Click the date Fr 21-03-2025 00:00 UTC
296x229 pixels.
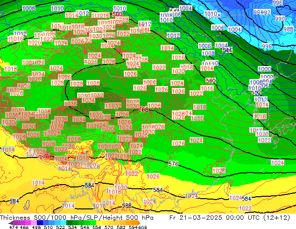pyautogui.click(x=215, y=218)
